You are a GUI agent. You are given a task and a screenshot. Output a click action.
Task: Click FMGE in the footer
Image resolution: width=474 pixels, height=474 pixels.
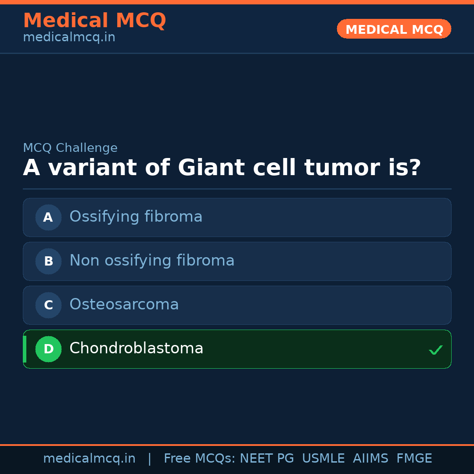click(x=414, y=459)
